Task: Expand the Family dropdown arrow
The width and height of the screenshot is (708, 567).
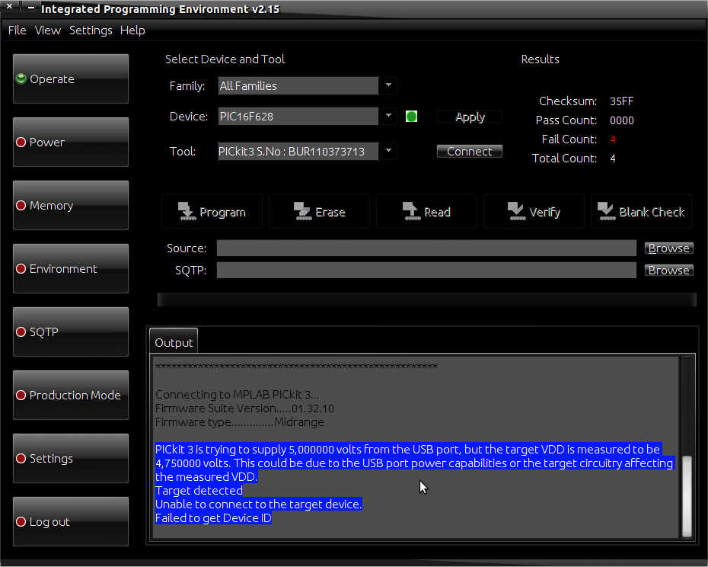Action: click(x=388, y=85)
